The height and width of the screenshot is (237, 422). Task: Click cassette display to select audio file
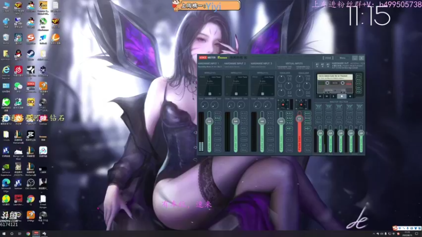pyautogui.click(x=335, y=77)
